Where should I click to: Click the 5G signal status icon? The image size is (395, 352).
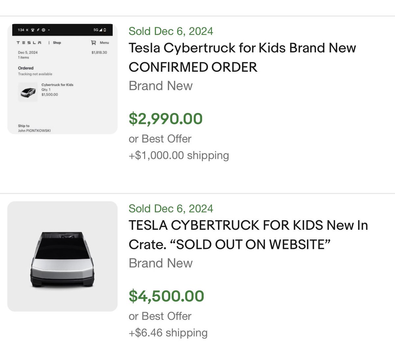(98, 30)
